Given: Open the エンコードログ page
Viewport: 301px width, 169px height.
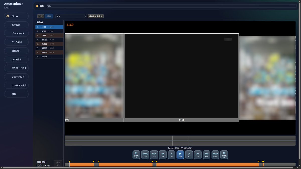Looking at the screenshot, I should tap(16, 68).
